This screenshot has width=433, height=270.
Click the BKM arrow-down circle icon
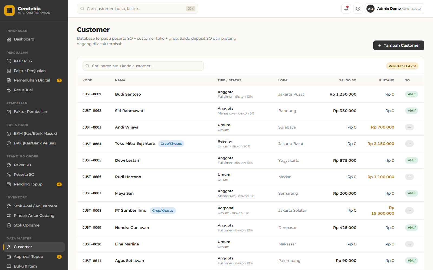tap(9, 134)
